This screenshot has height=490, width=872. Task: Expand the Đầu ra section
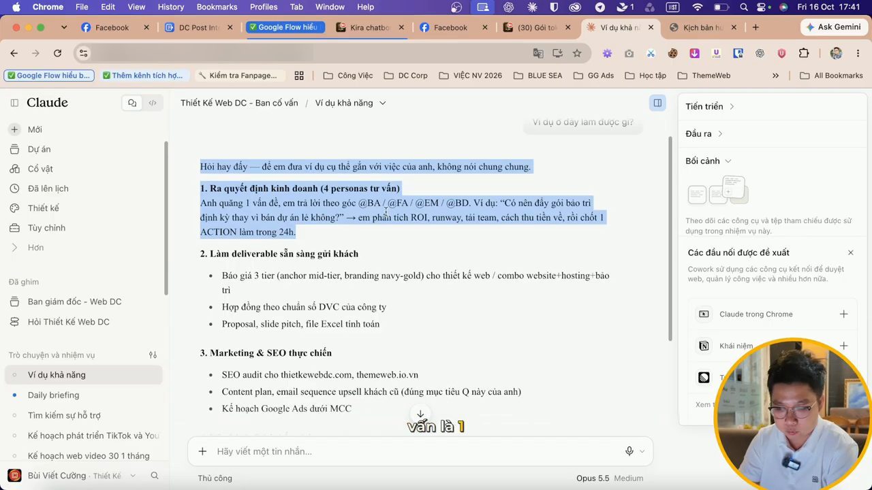[704, 133]
